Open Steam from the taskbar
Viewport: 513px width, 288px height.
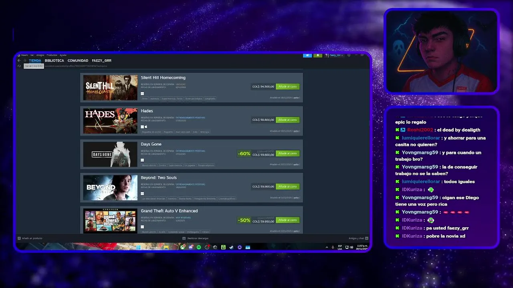point(231,247)
